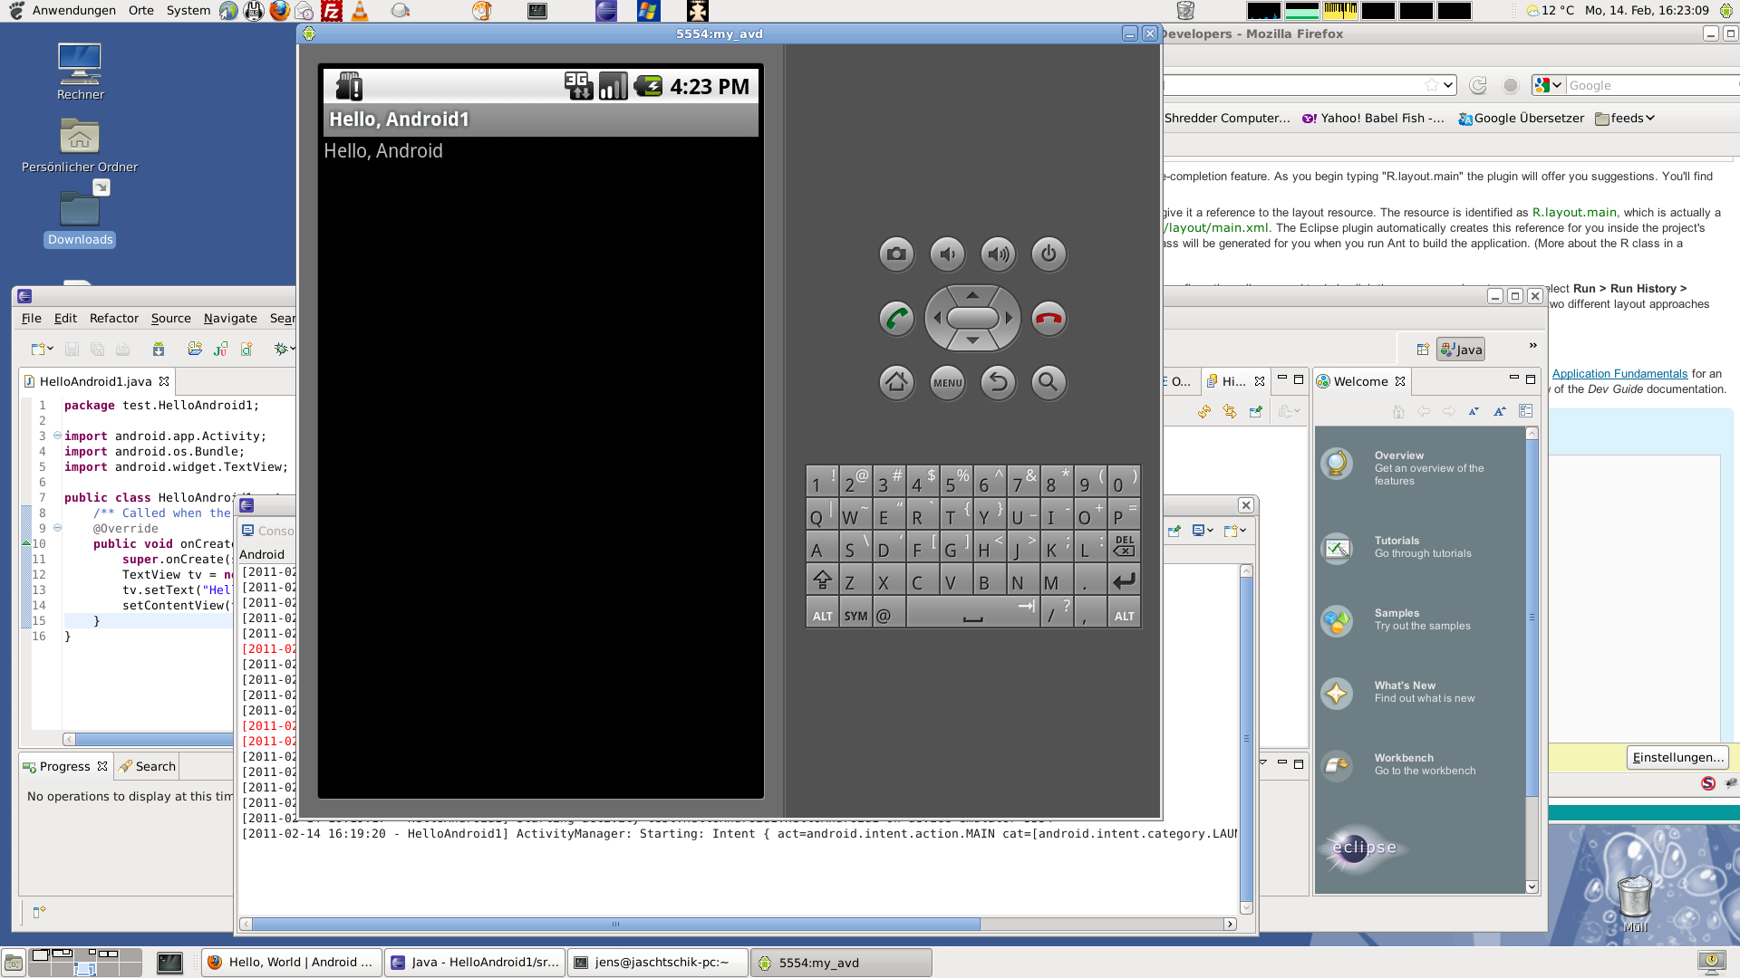This screenshot has height=978, width=1740.
Task: Click the Refresh icon in History view
Action: (1204, 411)
